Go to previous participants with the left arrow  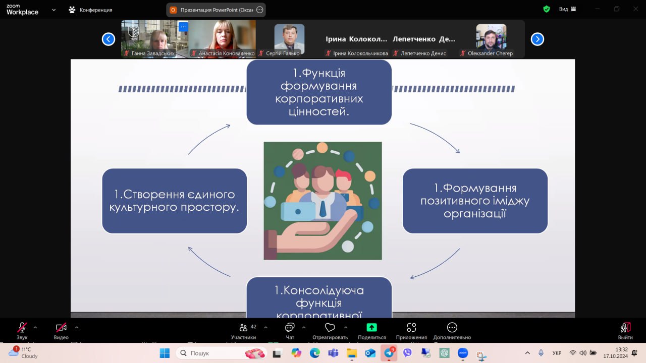(109, 39)
